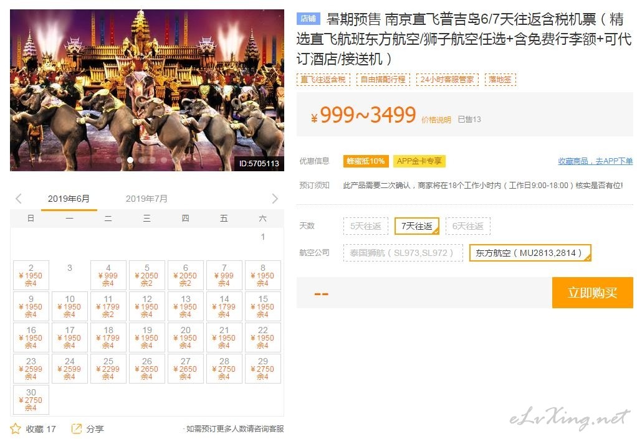
Task: Click the share icon
Action: point(77,428)
